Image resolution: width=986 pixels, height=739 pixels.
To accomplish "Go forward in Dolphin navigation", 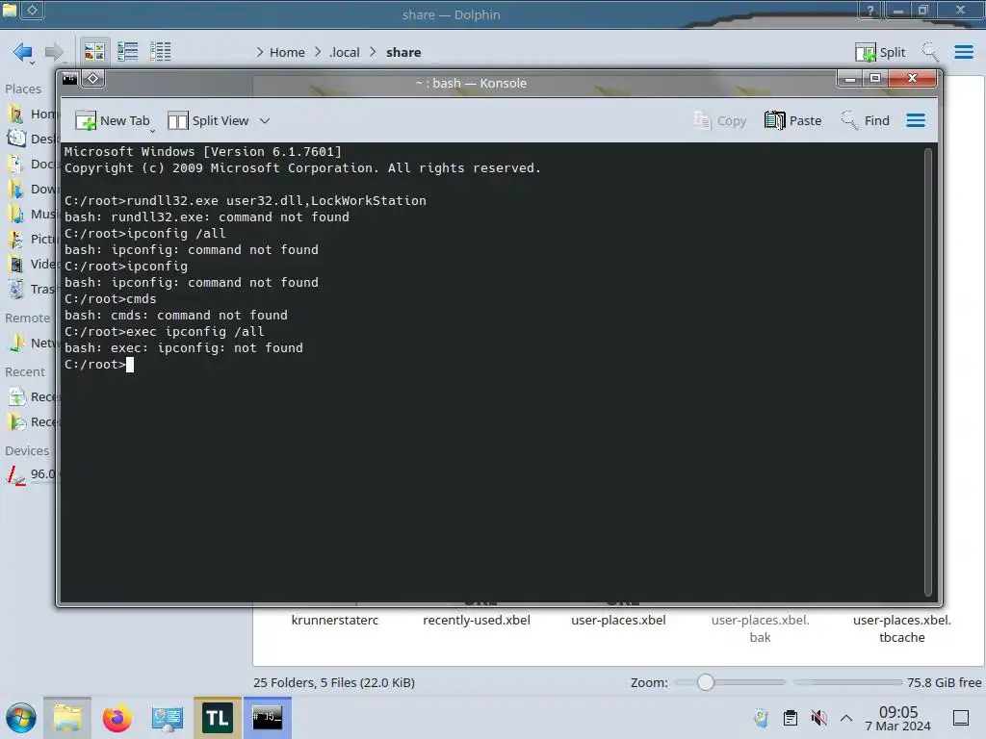I will point(54,52).
